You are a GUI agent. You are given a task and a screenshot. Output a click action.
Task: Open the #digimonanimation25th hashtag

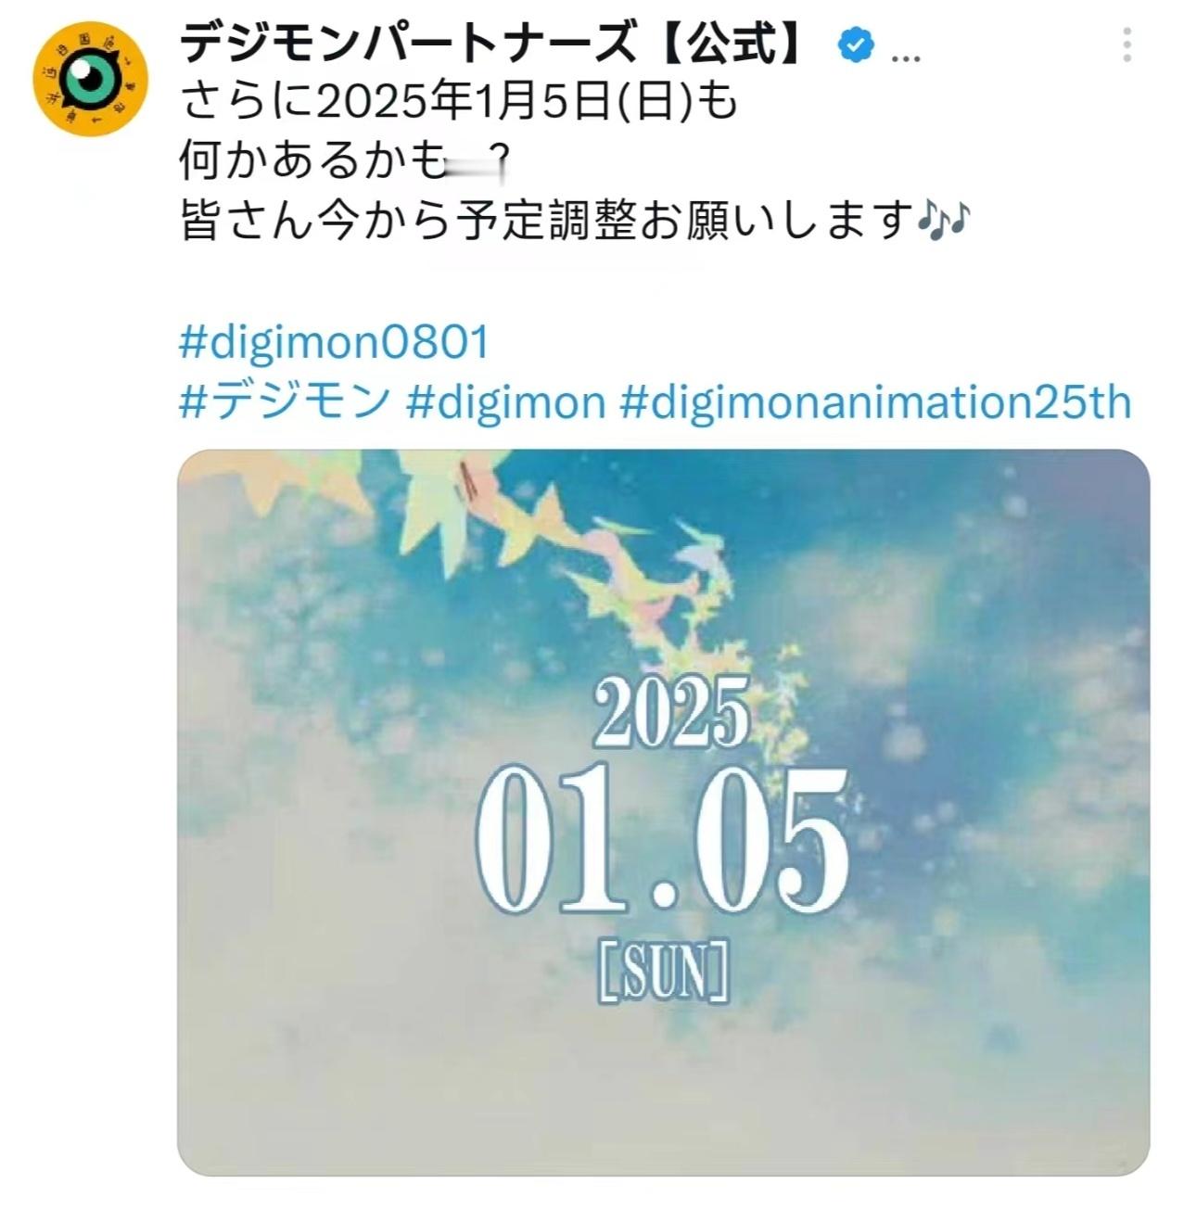876,403
